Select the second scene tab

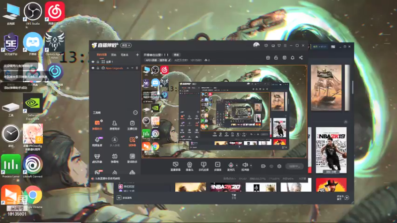coord(114,55)
